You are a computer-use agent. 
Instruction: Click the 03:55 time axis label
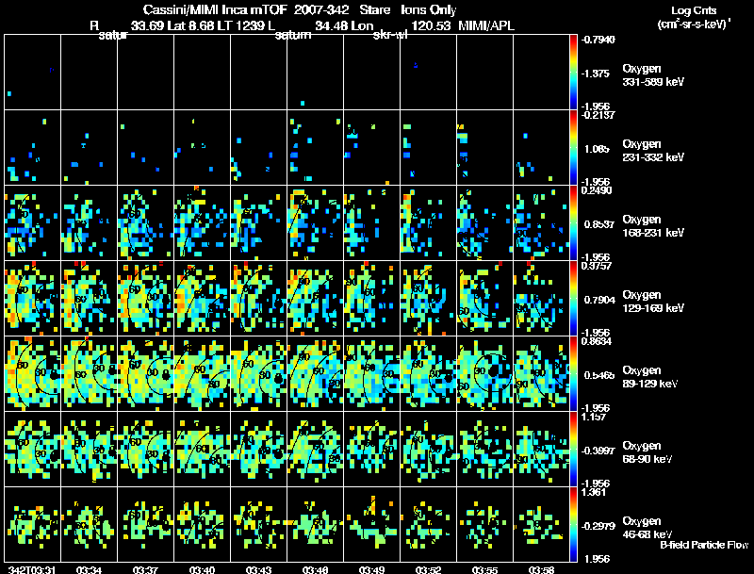[x=484, y=570]
